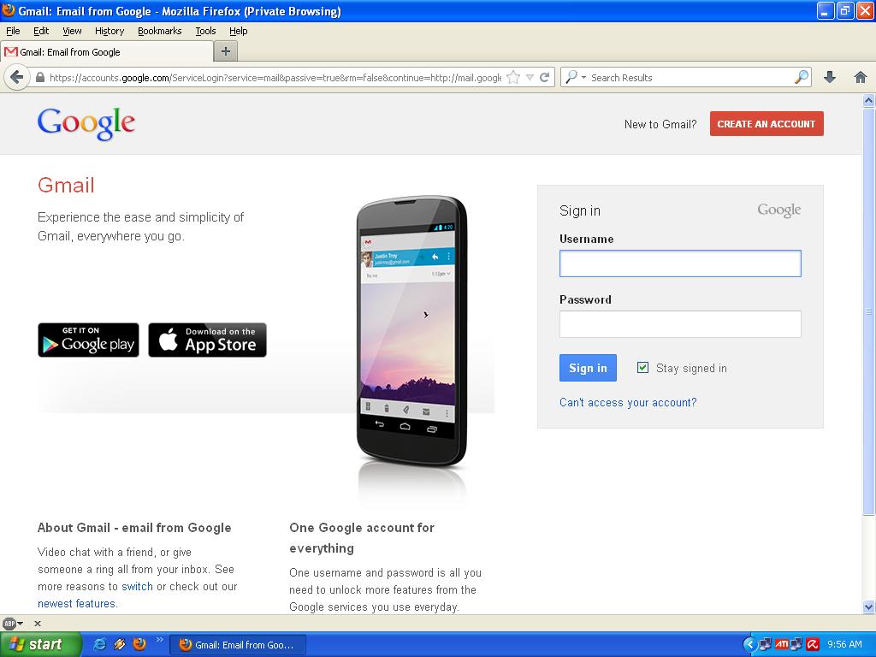Click the Download on the App Store badge
876x657 pixels.
tap(207, 340)
